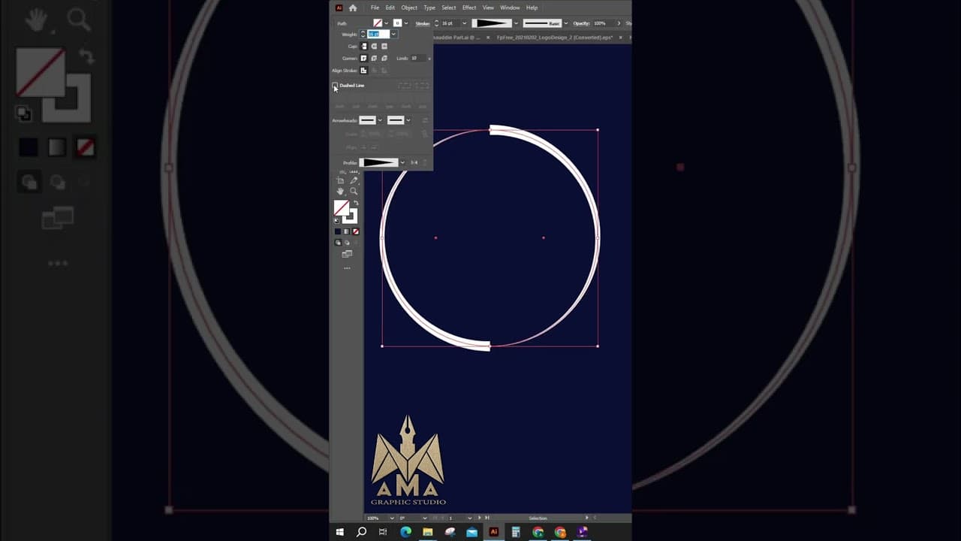Open brush definition dropdown arrow
This screenshot has height=541, width=961.
tap(565, 23)
